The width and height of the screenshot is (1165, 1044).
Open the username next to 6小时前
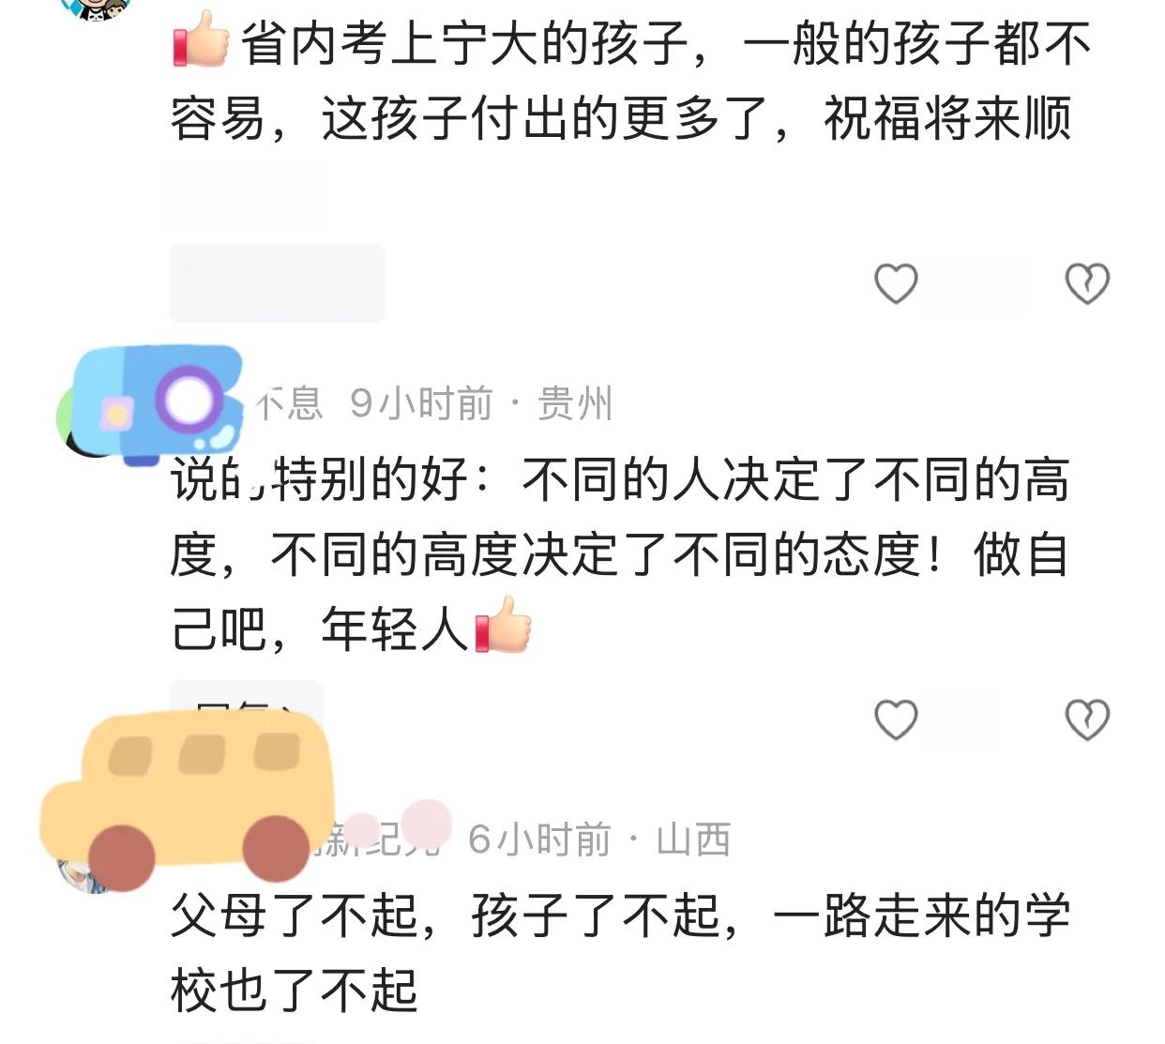click(380, 839)
